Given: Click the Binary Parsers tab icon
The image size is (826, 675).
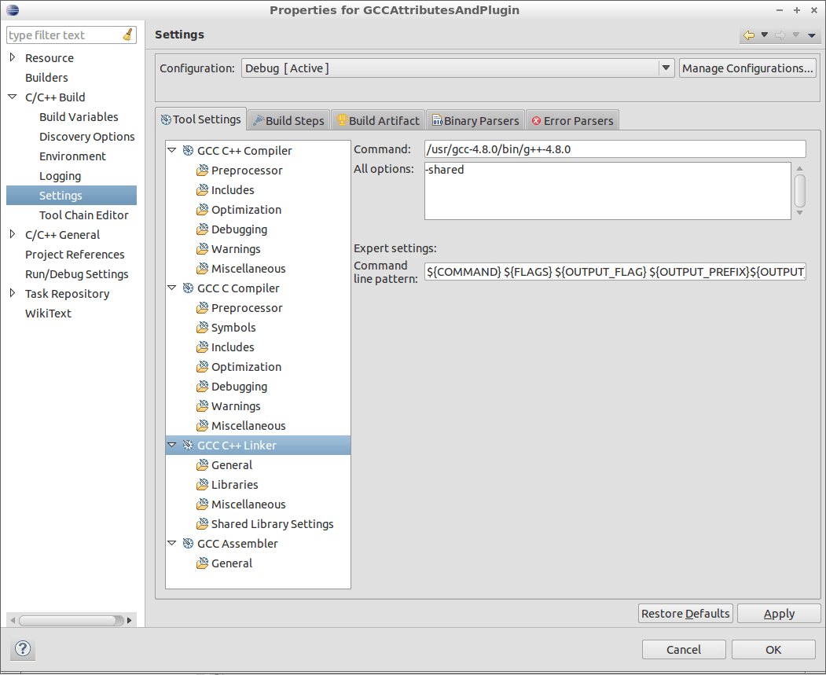Looking at the screenshot, I should point(437,120).
